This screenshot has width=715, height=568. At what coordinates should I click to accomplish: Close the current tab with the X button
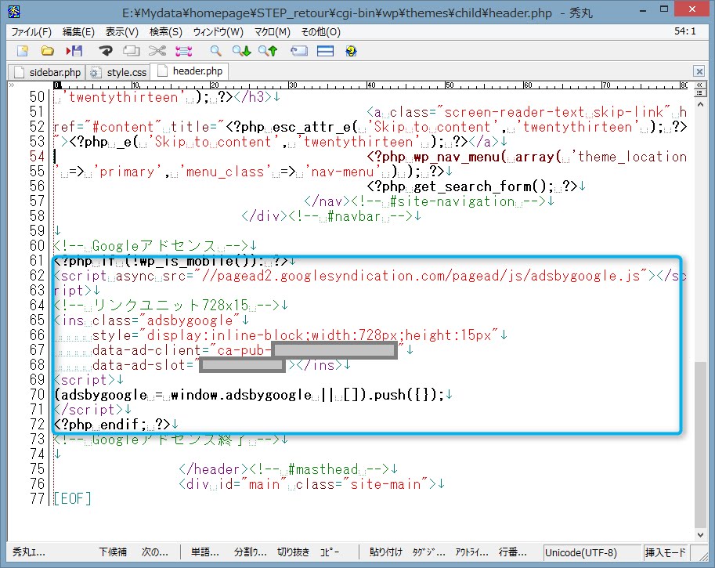click(699, 71)
